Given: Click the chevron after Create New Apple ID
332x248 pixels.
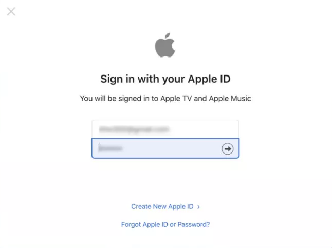Looking at the screenshot, I should [x=198, y=207].
